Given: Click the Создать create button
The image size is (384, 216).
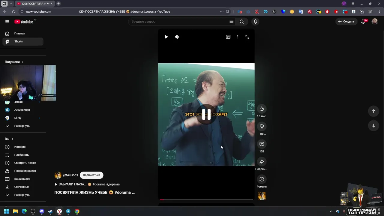Looking at the screenshot, I should [346, 22].
